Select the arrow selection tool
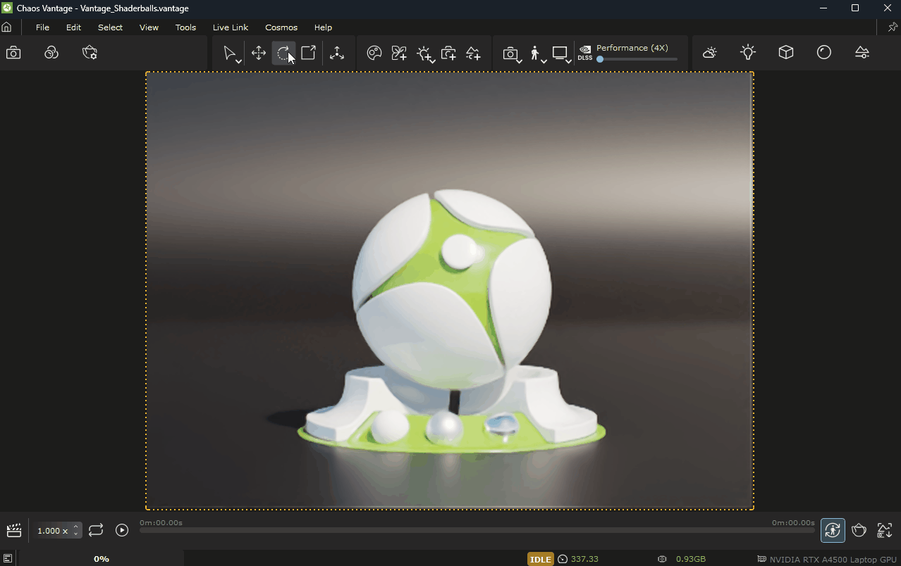901x566 pixels. pos(228,53)
